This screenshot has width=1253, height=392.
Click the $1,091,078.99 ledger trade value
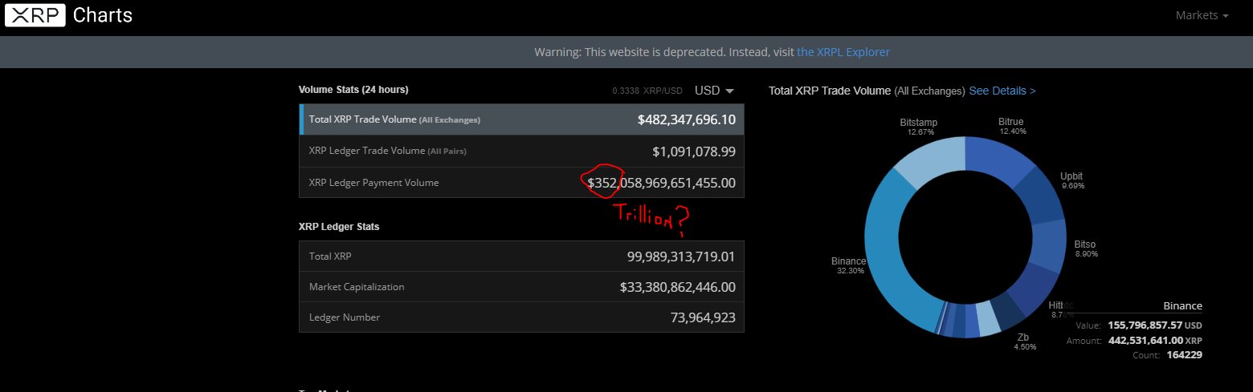pyautogui.click(x=694, y=151)
